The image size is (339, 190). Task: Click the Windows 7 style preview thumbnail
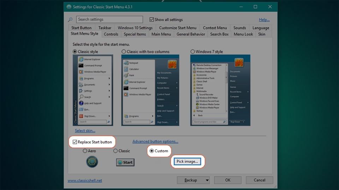point(220,90)
